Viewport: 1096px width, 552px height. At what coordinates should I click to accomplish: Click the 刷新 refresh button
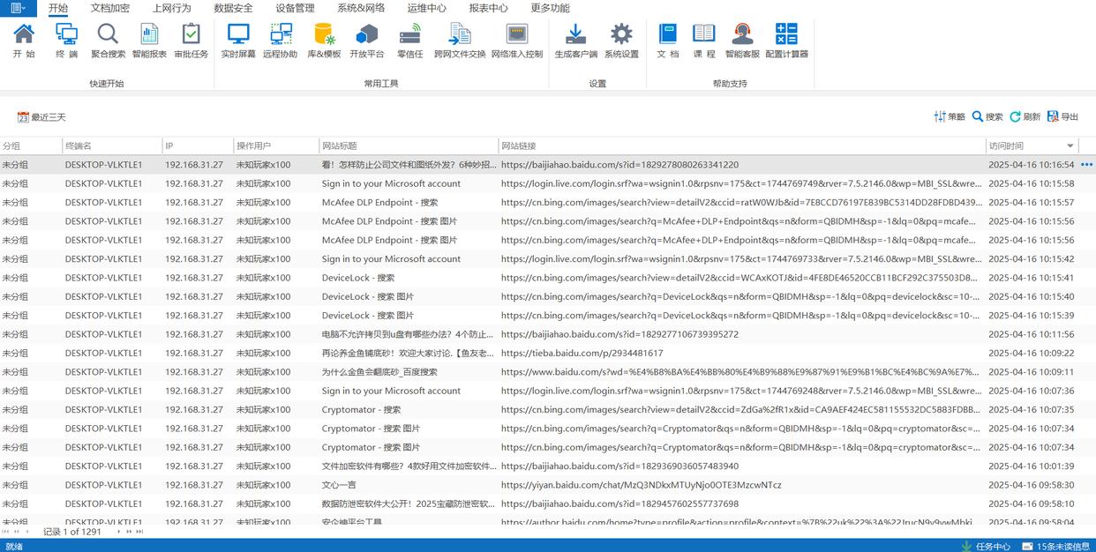coord(1025,116)
